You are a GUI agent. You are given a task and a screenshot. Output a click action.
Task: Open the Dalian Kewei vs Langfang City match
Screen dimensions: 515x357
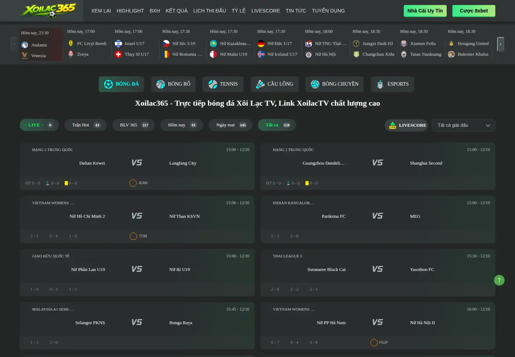137,166
